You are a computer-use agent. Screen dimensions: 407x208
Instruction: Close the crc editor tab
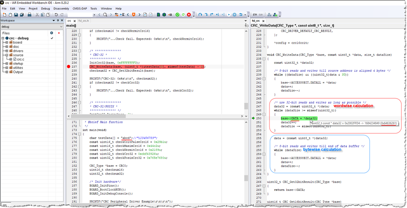(x=75, y=21)
